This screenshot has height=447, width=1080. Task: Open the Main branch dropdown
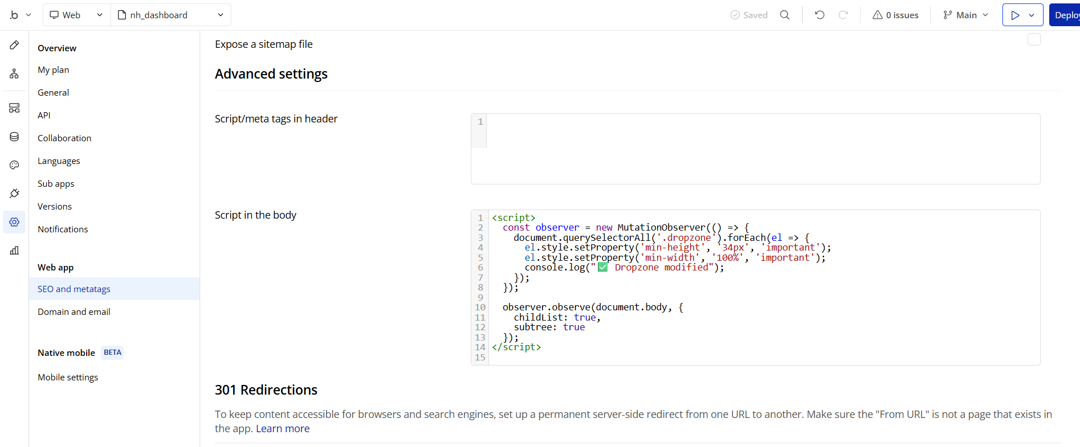(x=965, y=15)
